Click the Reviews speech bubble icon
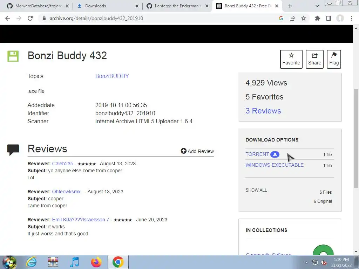 [13, 150]
